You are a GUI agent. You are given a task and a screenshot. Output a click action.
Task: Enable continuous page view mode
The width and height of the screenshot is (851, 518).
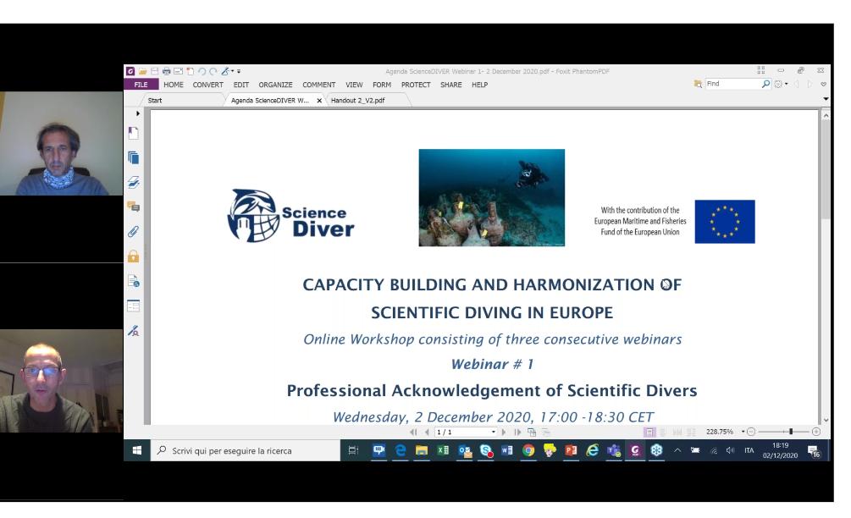(663, 433)
